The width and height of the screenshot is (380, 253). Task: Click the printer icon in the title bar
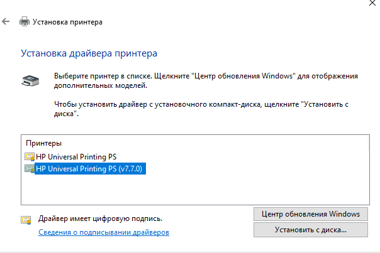[25, 21]
